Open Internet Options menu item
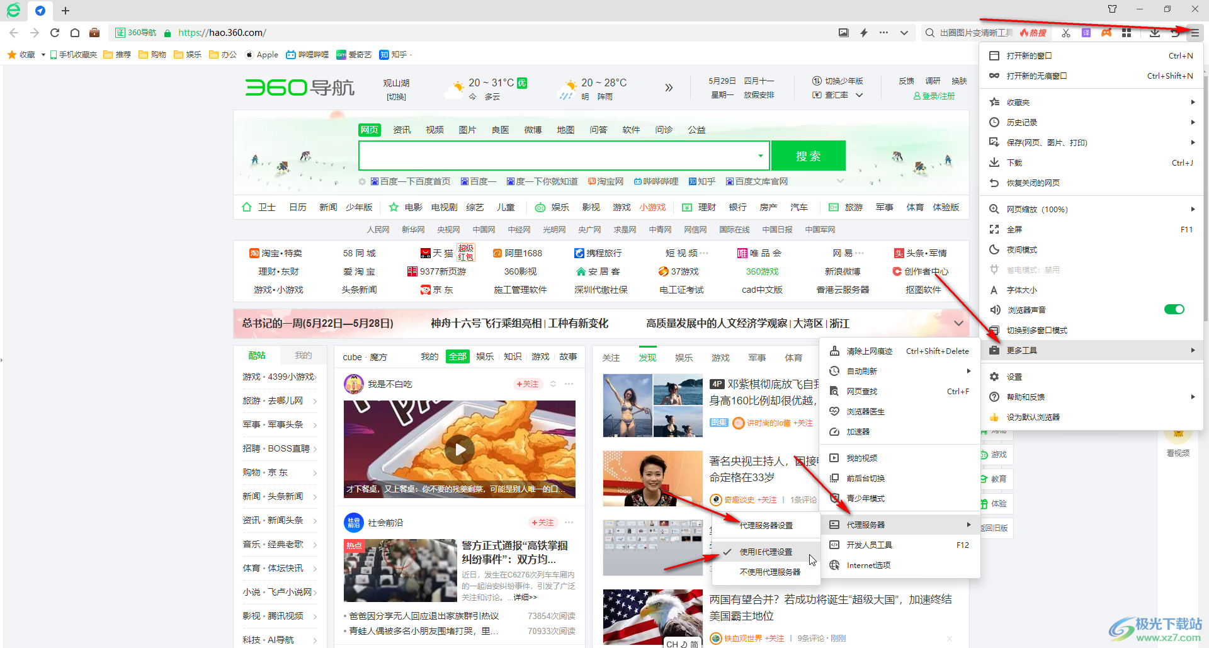 tap(900, 565)
